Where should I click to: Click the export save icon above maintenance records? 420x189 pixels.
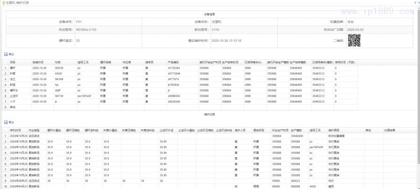click(6, 123)
